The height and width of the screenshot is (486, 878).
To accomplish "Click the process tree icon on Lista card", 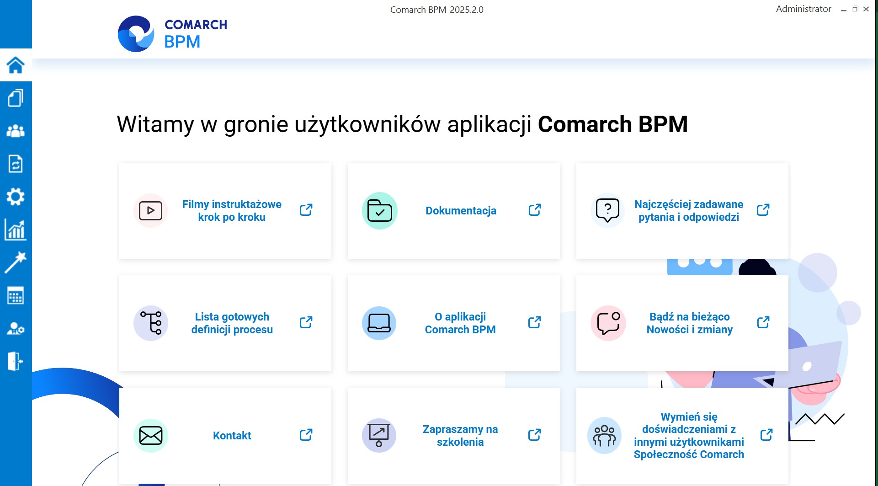I will coord(151,323).
